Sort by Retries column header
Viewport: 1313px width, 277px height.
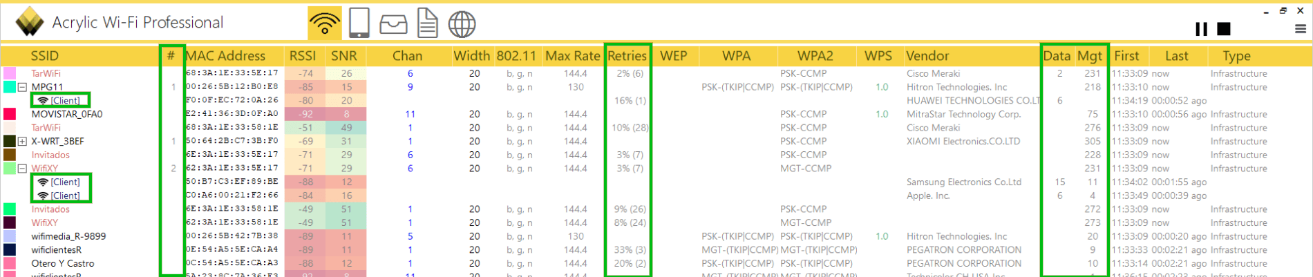coord(627,56)
